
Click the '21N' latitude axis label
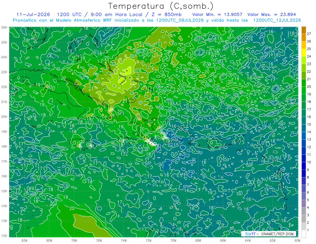(4, 102)
